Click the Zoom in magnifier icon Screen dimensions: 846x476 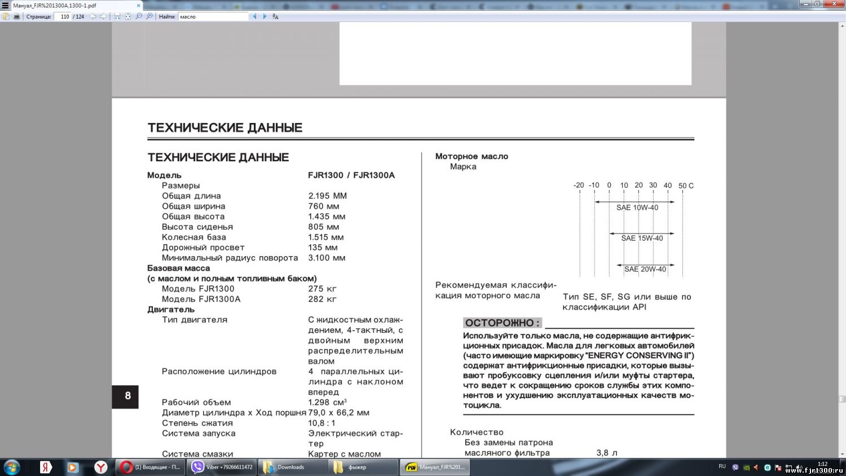[149, 16]
